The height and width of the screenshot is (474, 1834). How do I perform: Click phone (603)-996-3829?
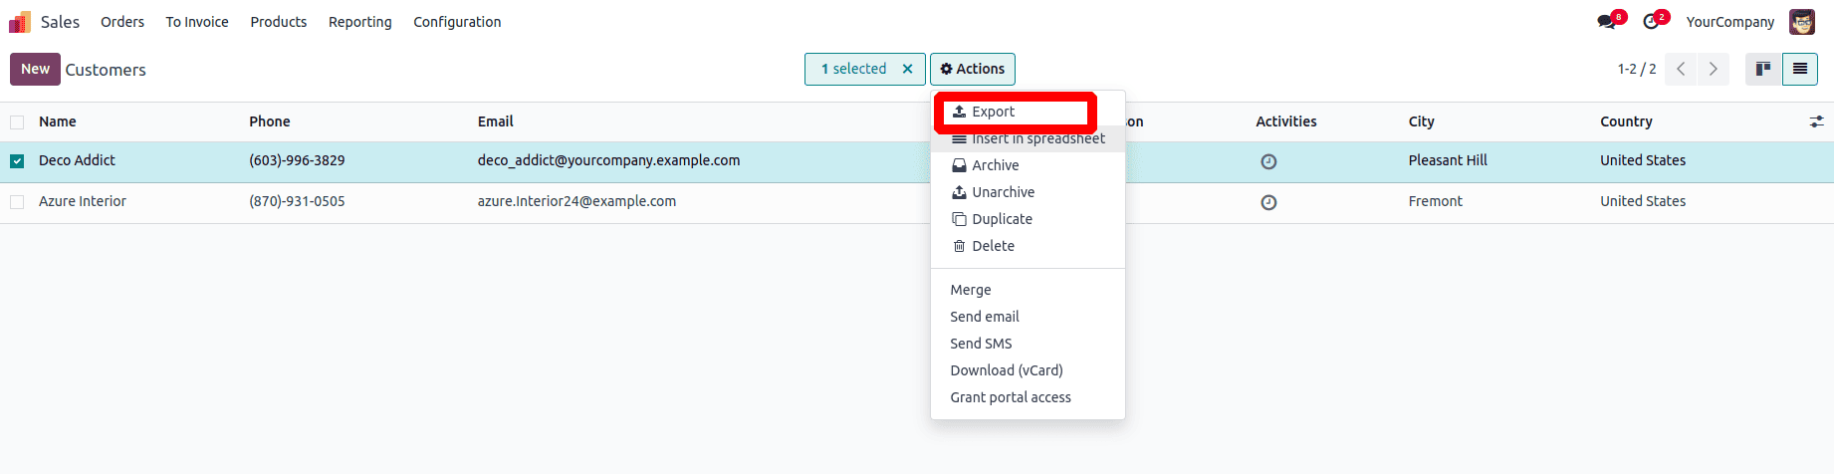(297, 160)
